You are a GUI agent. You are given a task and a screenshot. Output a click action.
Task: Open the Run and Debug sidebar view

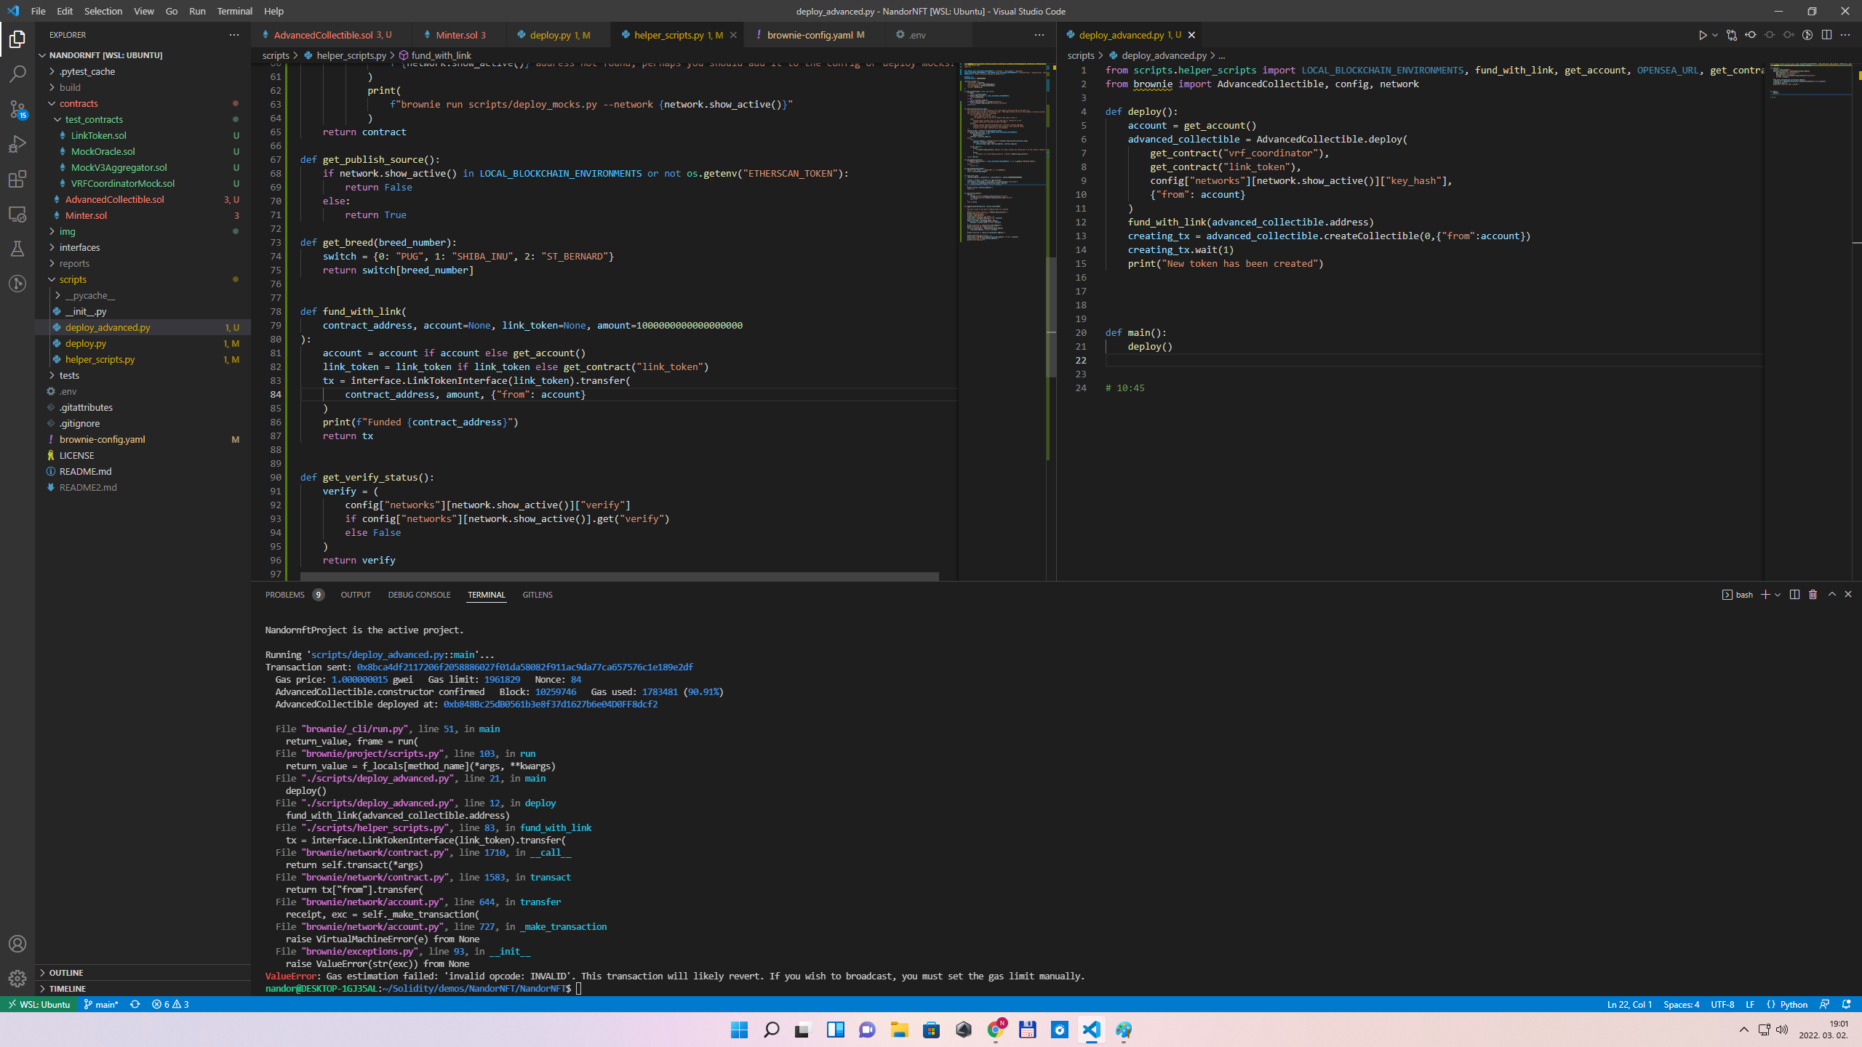(17, 144)
